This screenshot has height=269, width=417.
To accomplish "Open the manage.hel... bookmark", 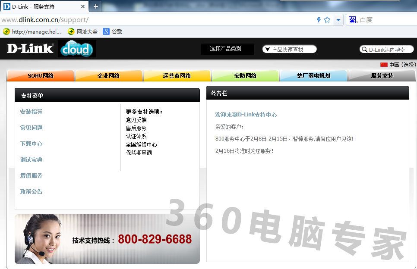I will click(x=32, y=31).
